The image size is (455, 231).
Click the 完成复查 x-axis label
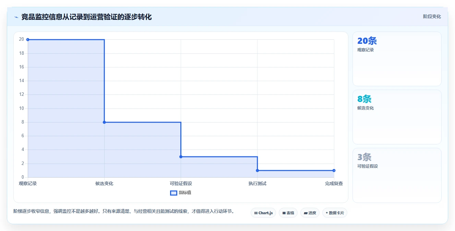[x=334, y=183]
